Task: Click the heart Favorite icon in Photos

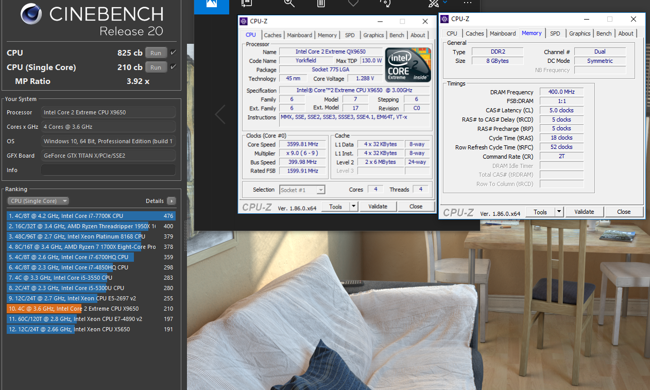Action: pyautogui.click(x=353, y=3)
